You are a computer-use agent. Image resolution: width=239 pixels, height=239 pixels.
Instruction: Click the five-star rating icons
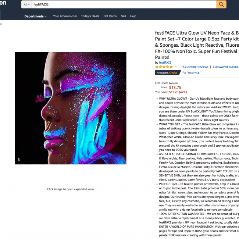point(164,67)
